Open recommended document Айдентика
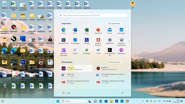The width and height of the screenshot is (185, 104). pyautogui.click(x=76, y=75)
